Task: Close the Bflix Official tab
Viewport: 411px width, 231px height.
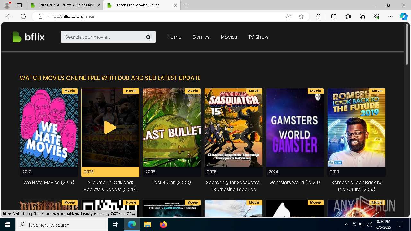Action: (x=99, y=5)
